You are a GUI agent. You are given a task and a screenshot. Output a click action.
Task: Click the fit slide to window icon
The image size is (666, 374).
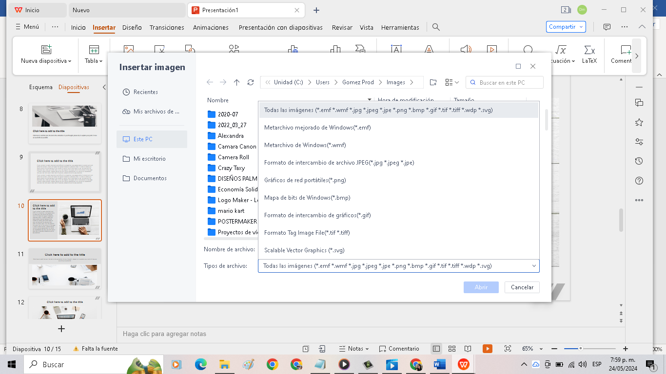point(508,349)
